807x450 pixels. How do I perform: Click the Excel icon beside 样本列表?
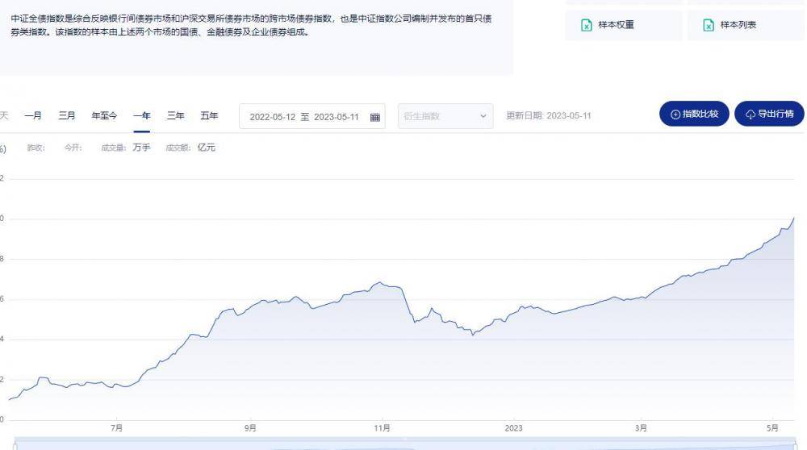tap(709, 26)
